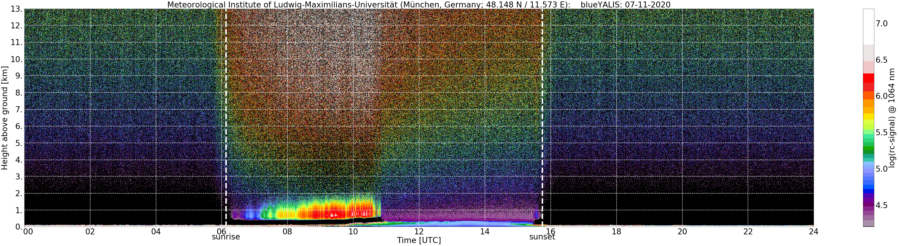Image resolution: width=898 pixels, height=246 pixels.
Task: Click the dashed sunrise marker line
Action: (226, 118)
